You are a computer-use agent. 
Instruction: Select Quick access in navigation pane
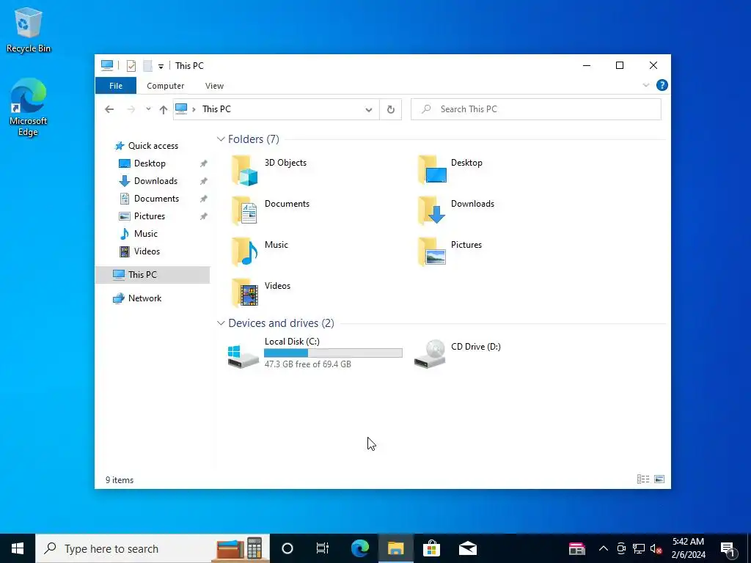pos(146,146)
